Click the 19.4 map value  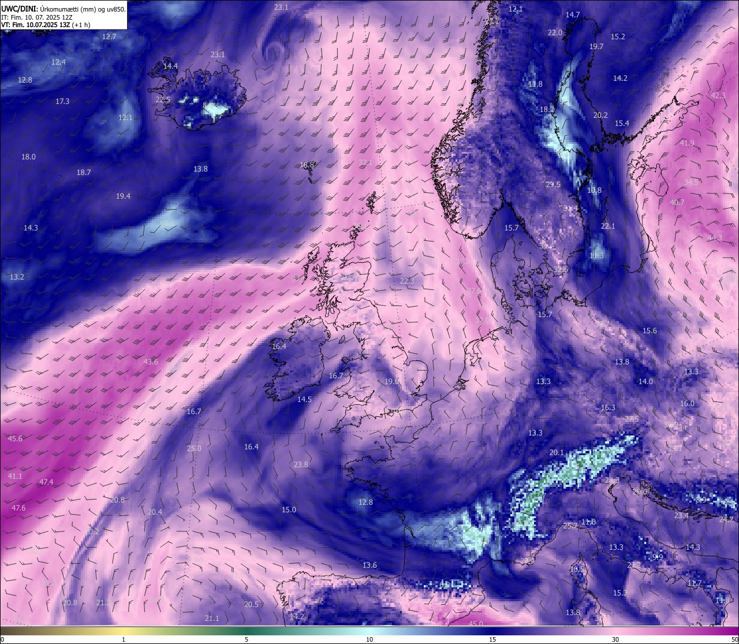[x=123, y=196]
